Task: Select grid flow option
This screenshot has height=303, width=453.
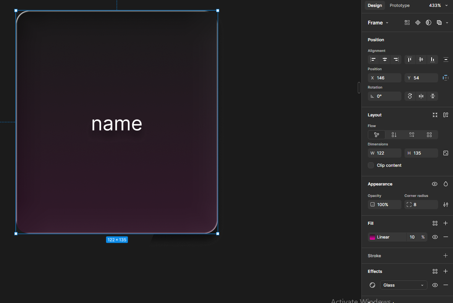Action: (x=429, y=135)
